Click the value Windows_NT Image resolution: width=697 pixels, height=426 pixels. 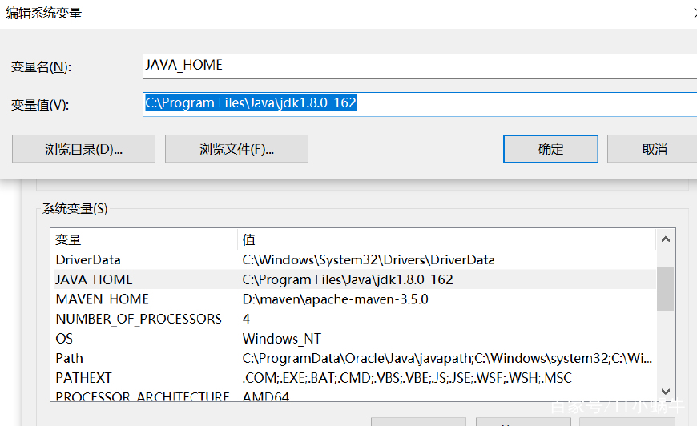click(x=282, y=339)
